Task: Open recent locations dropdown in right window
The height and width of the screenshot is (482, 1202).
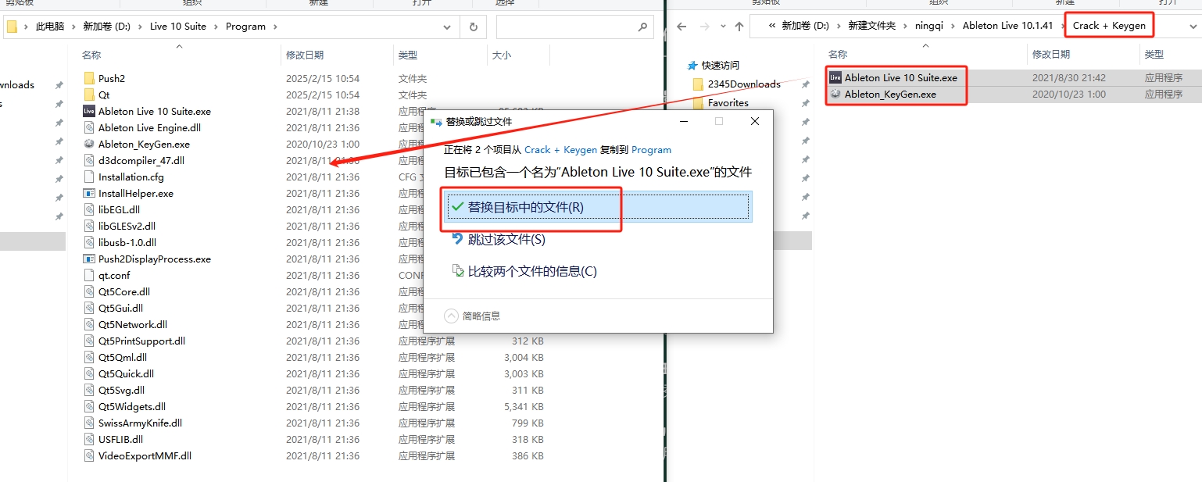Action: click(x=722, y=26)
